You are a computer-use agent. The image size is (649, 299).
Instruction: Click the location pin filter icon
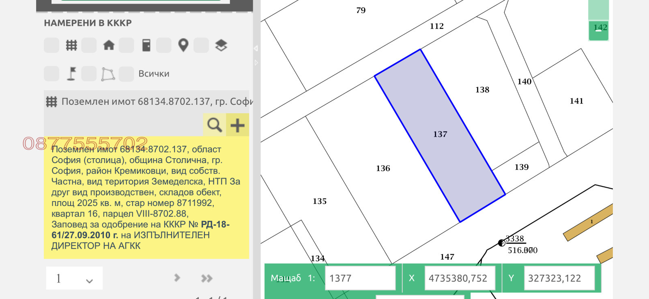pos(183,45)
